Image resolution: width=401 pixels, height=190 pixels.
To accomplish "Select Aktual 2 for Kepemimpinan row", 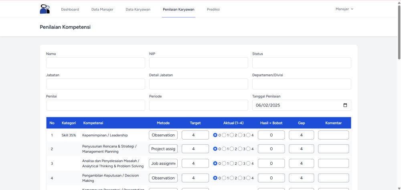I will tap(232, 135).
